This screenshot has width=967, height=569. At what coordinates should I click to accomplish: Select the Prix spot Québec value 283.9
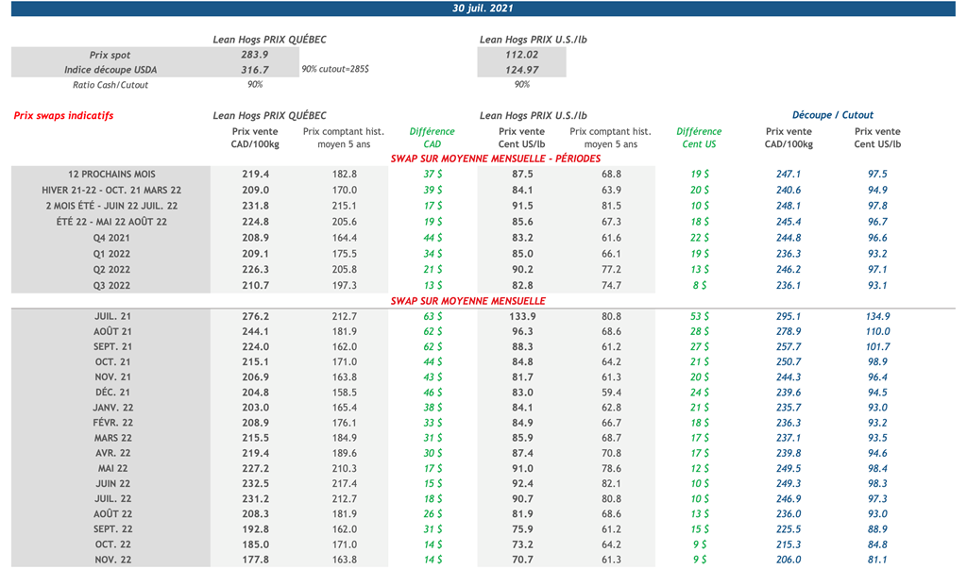click(255, 55)
